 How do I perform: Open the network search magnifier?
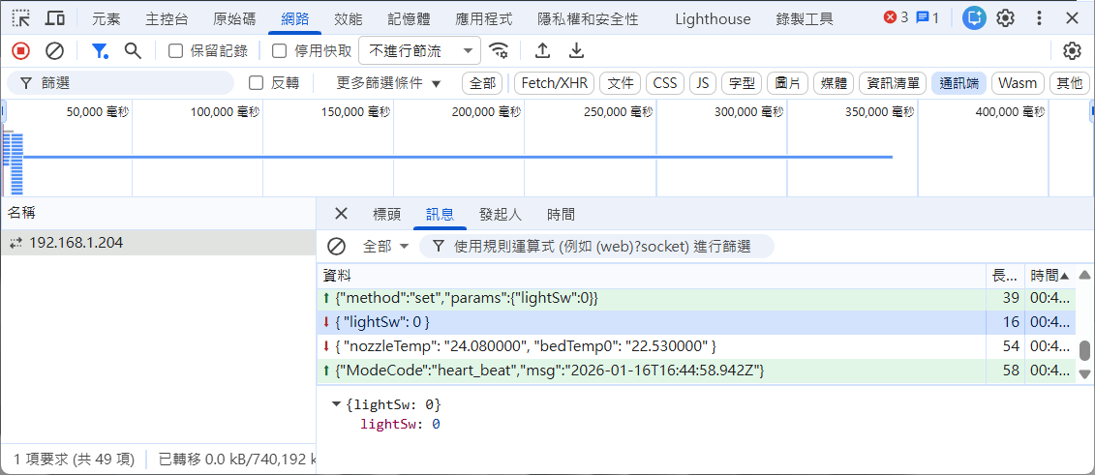(x=133, y=50)
